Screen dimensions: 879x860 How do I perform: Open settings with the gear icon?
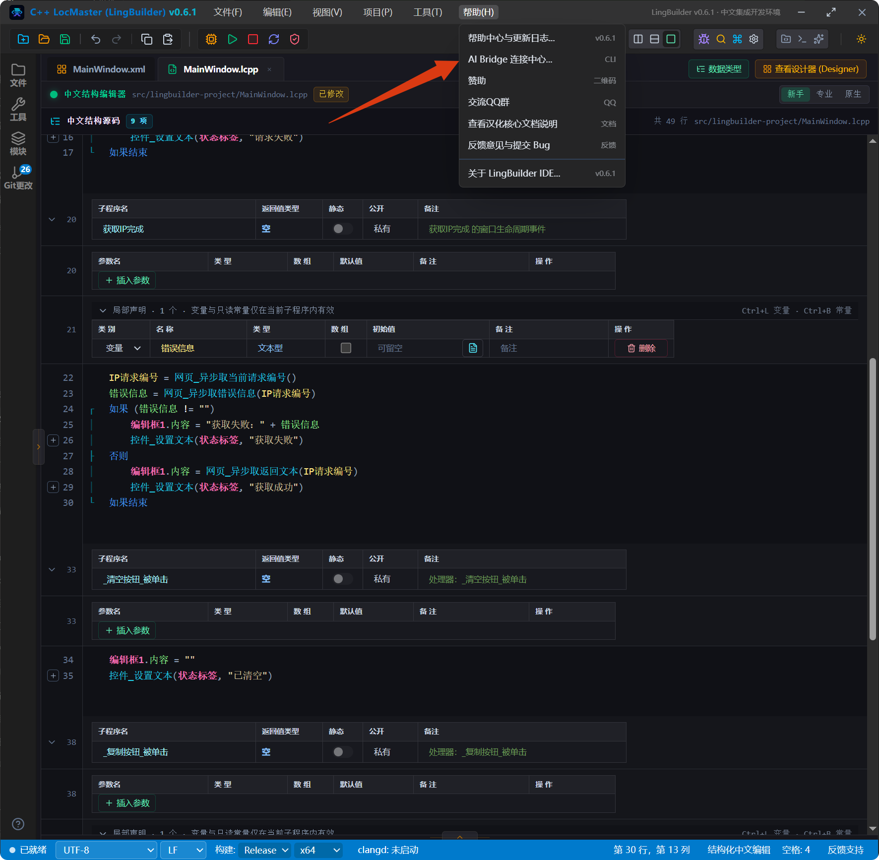tap(753, 39)
